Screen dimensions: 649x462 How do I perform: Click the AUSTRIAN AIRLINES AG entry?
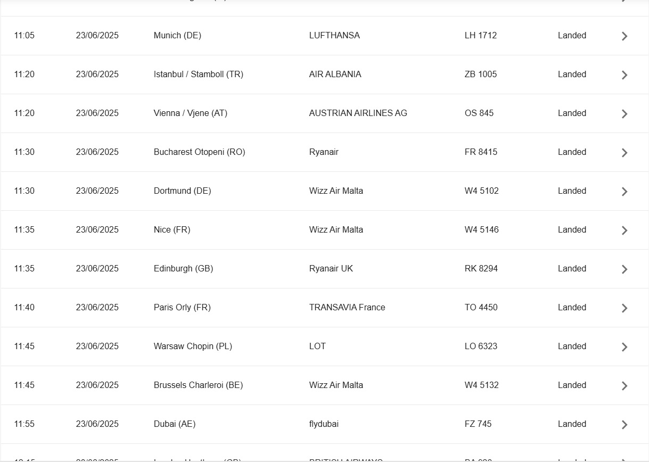(358, 113)
